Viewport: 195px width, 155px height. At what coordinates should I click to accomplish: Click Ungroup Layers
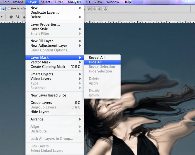coord(55,107)
